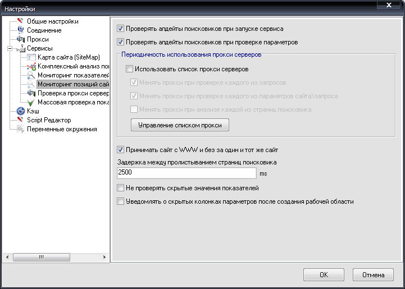Click the search page delay input field
405x289 pixels.
(186, 173)
